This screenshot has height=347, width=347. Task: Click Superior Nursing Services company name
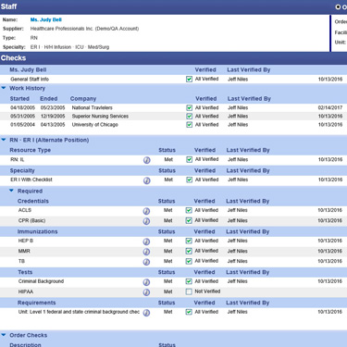point(100,117)
